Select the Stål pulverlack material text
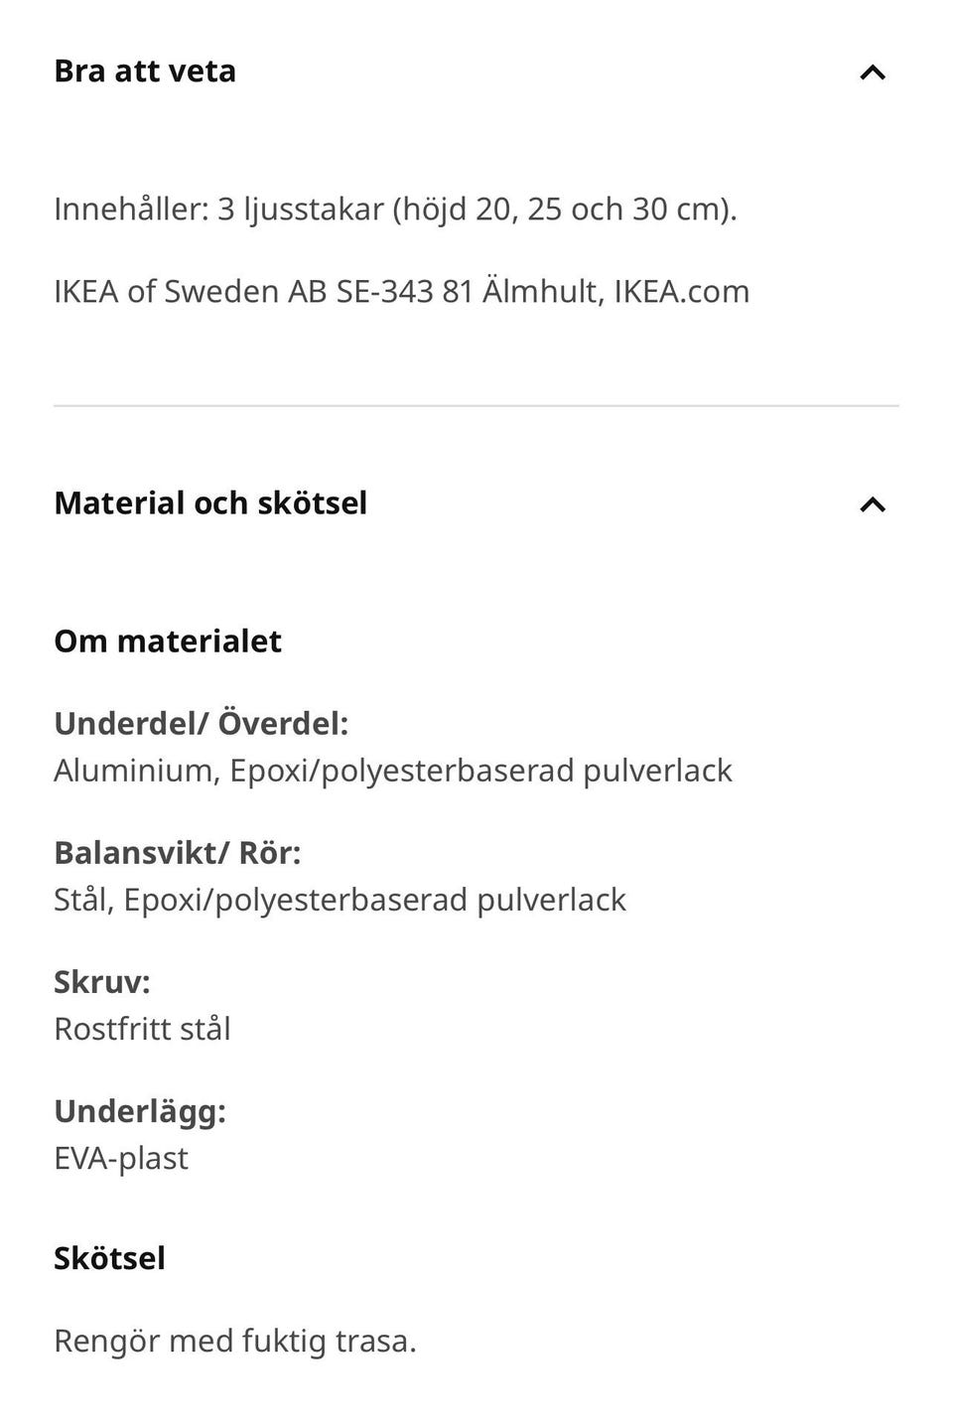The image size is (953, 1423). click(x=340, y=901)
